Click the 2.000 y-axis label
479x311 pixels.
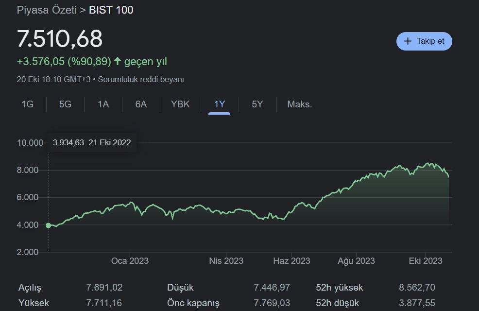(28, 252)
